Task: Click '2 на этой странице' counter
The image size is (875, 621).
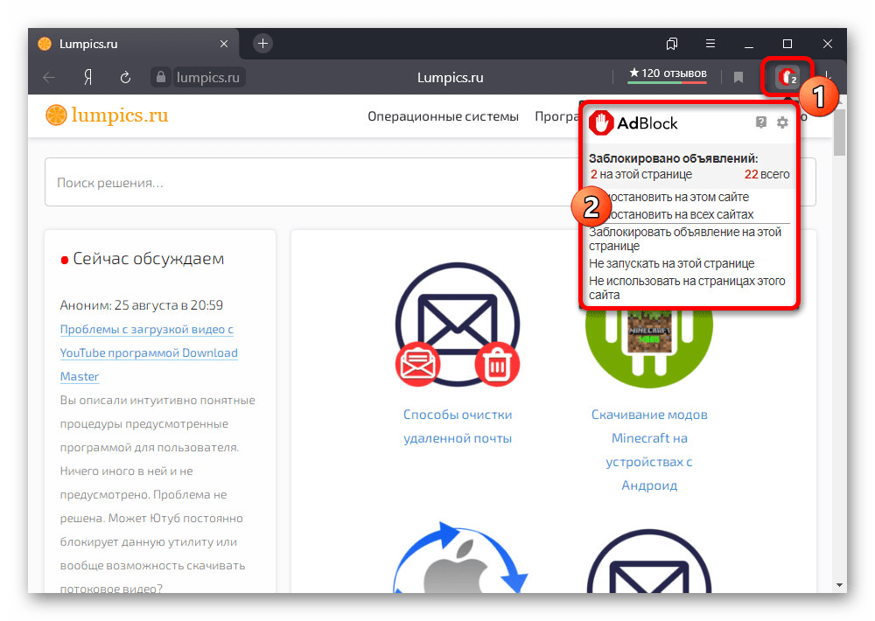Action: (x=640, y=174)
